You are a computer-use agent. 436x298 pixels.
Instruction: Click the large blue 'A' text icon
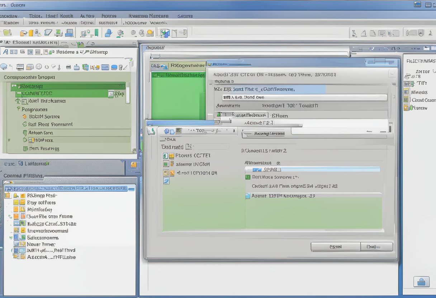5,52
